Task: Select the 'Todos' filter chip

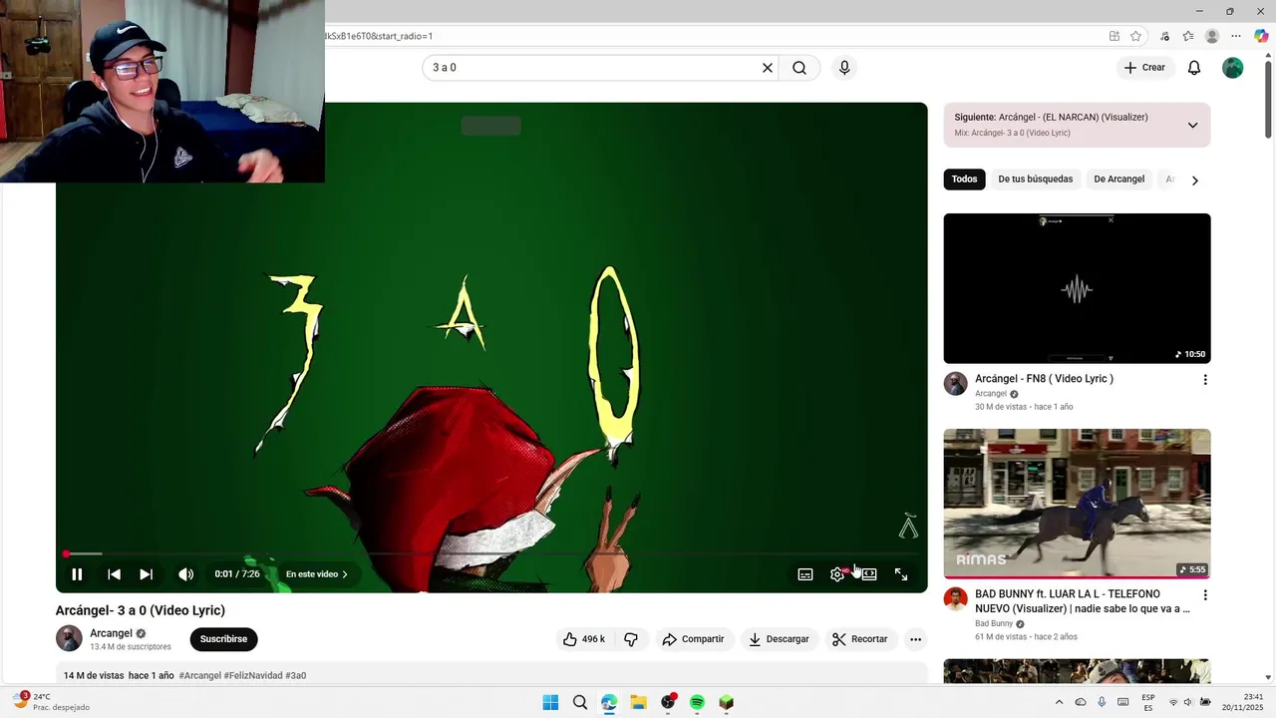Action: click(x=964, y=179)
